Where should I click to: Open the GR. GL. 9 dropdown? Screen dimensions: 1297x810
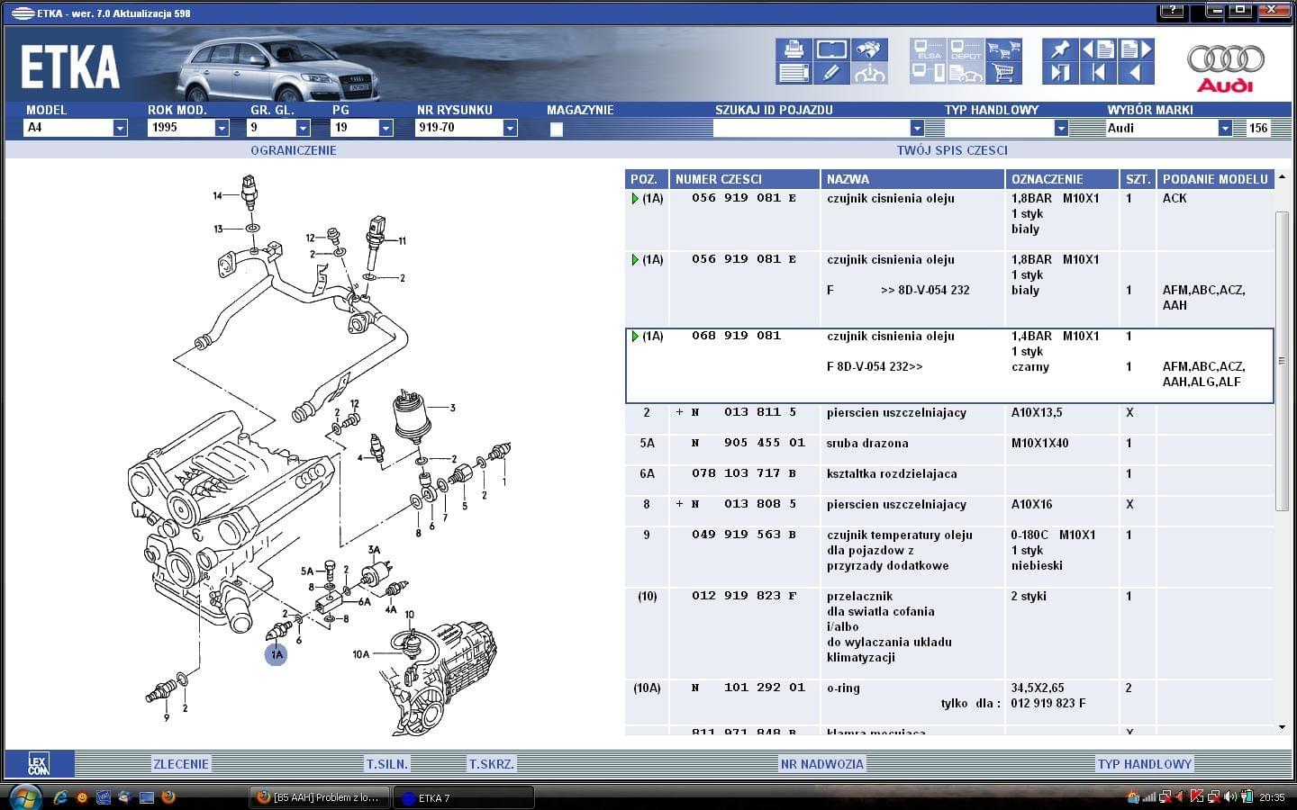(x=303, y=128)
